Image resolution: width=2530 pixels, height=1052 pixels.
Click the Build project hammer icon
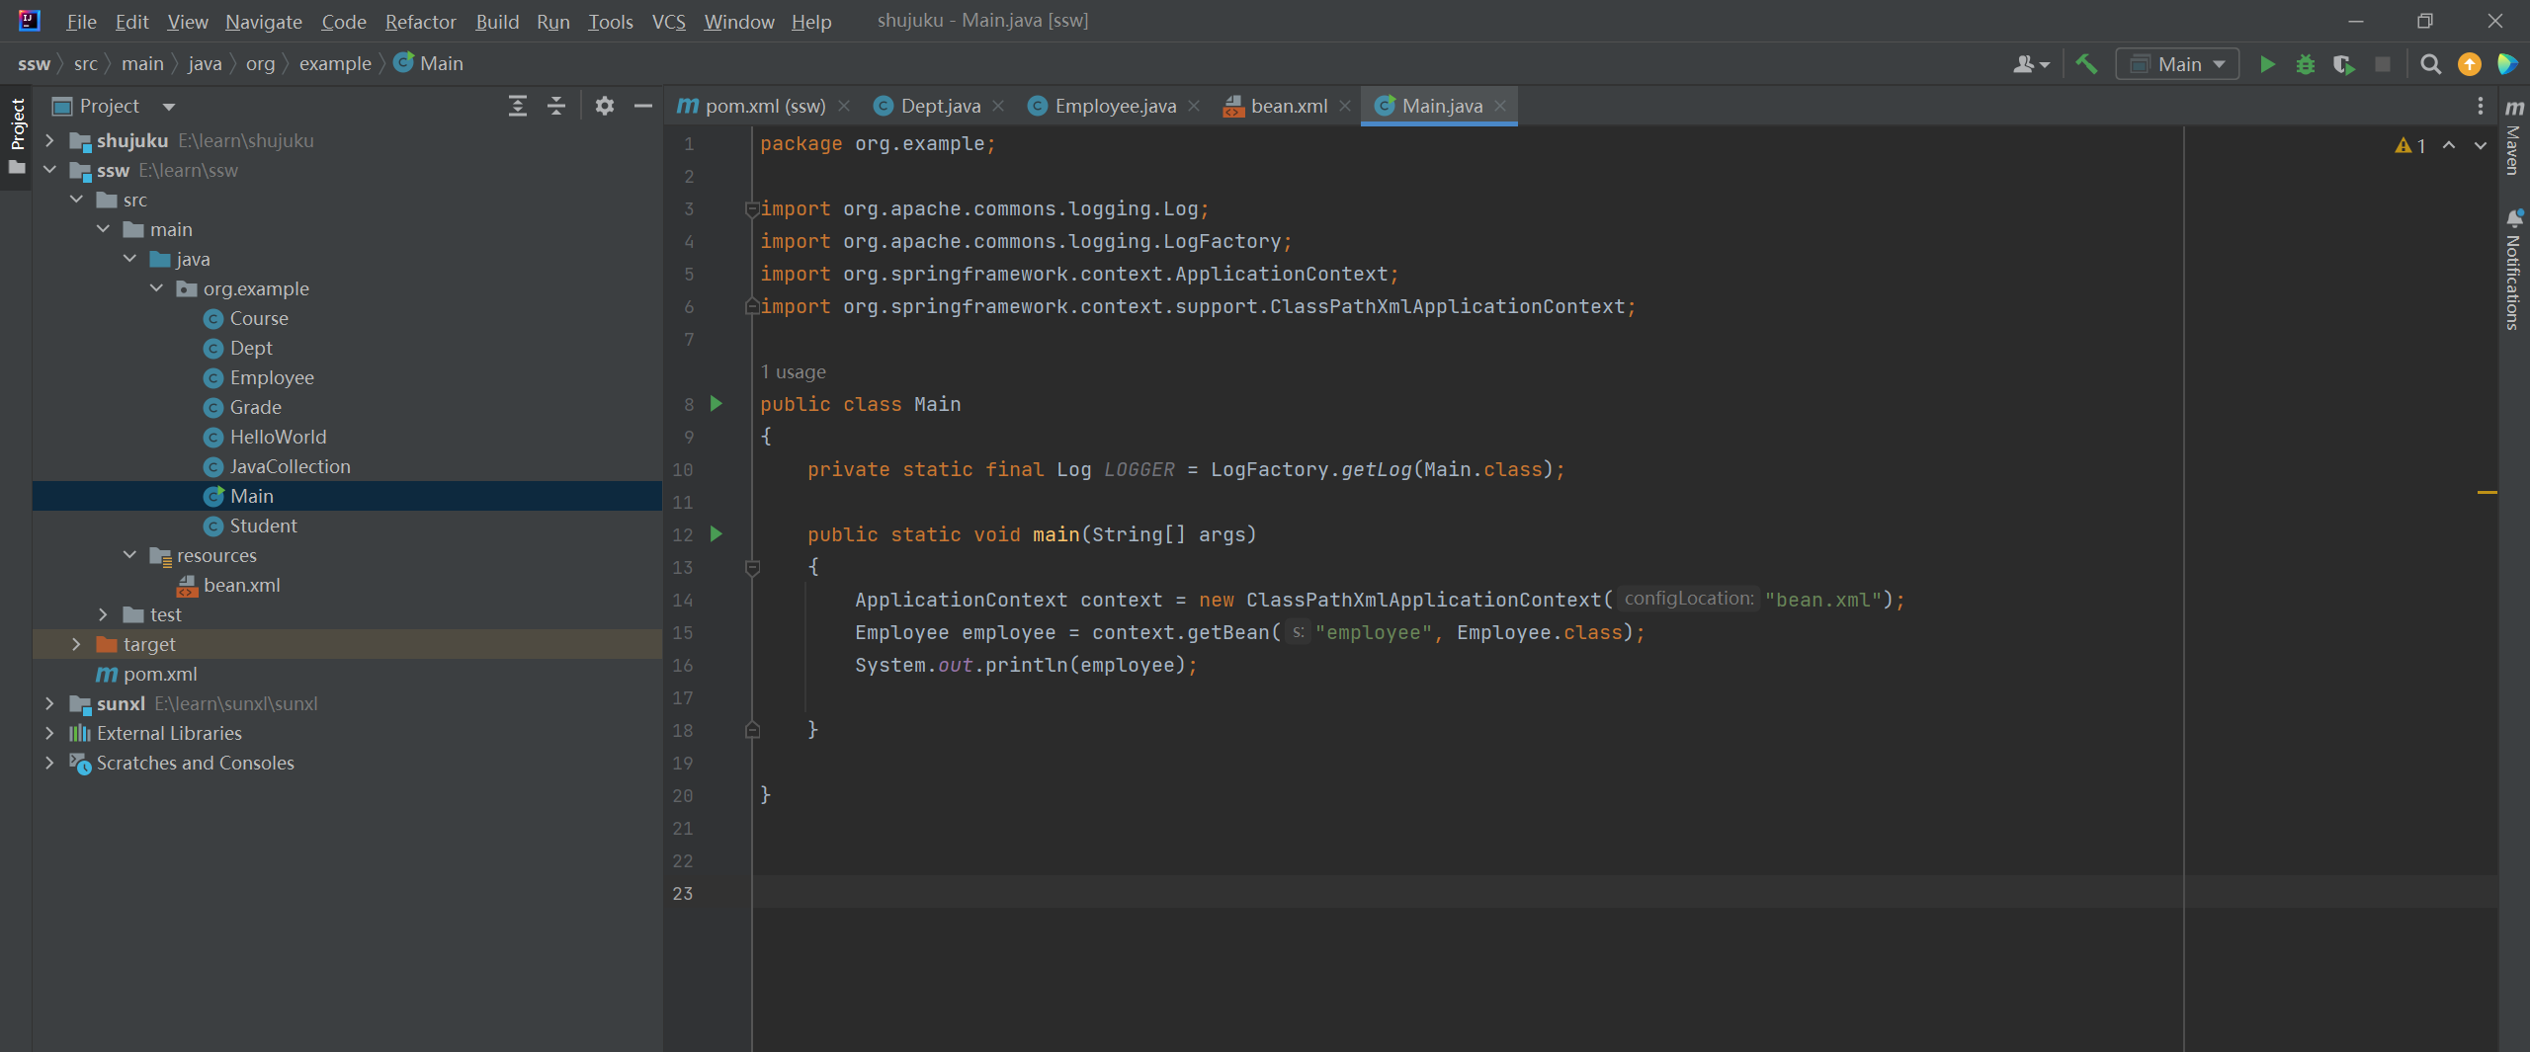click(2086, 64)
